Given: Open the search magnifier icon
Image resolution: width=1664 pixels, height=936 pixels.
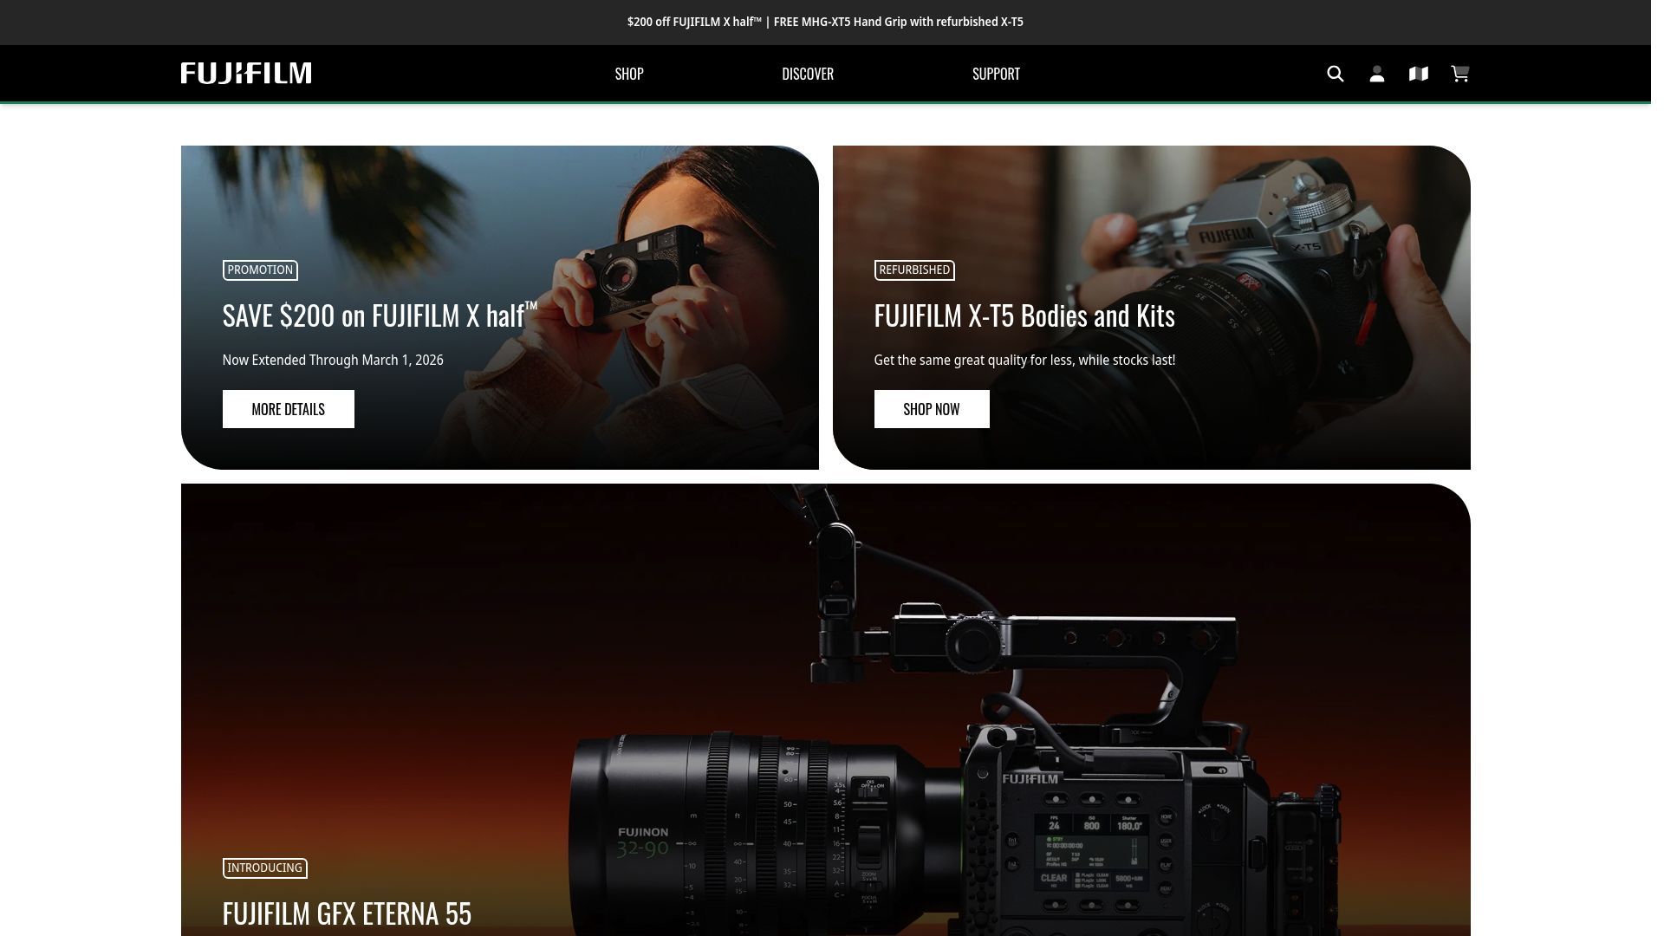Looking at the screenshot, I should (x=1336, y=74).
